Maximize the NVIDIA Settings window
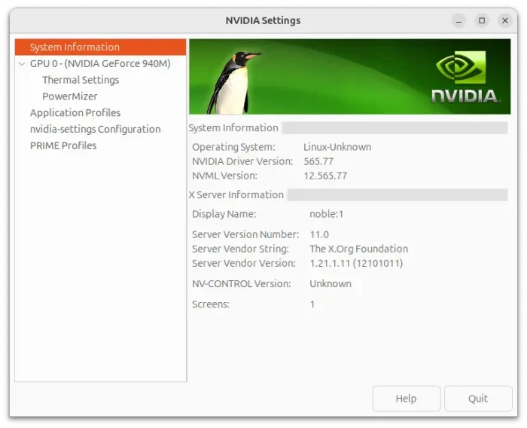The height and width of the screenshot is (428, 527). click(x=482, y=20)
